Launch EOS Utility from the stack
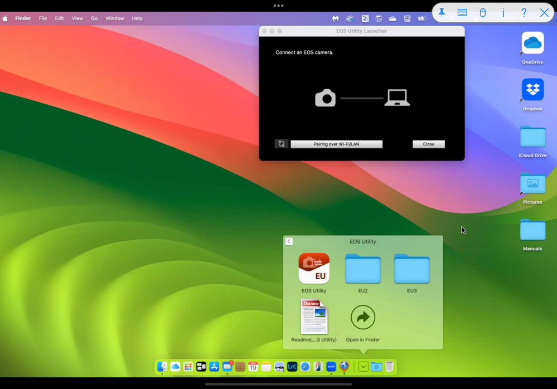The image size is (557, 389). [314, 269]
